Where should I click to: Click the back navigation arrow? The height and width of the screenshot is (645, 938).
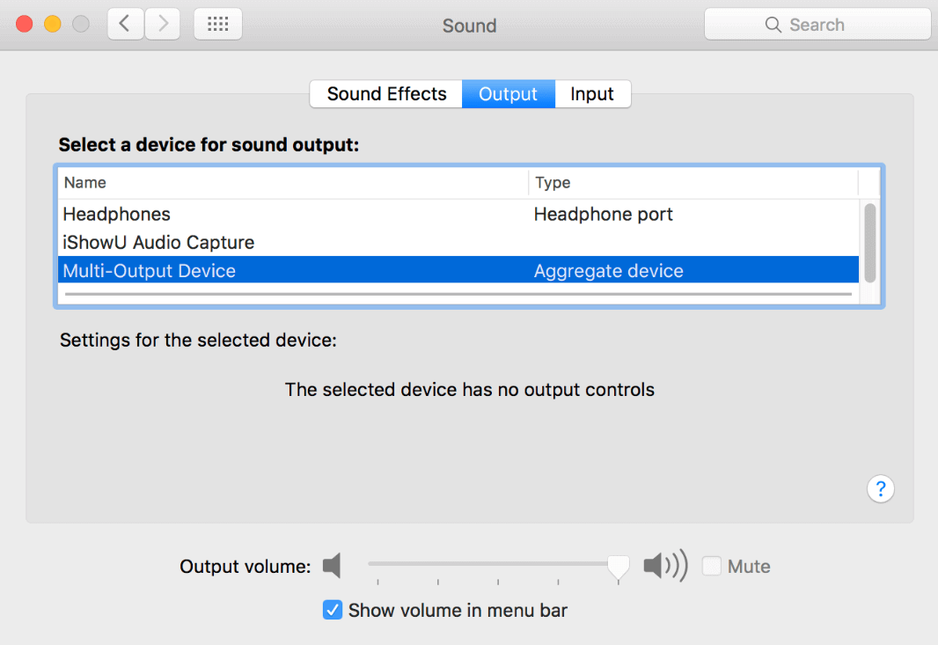(125, 25)
